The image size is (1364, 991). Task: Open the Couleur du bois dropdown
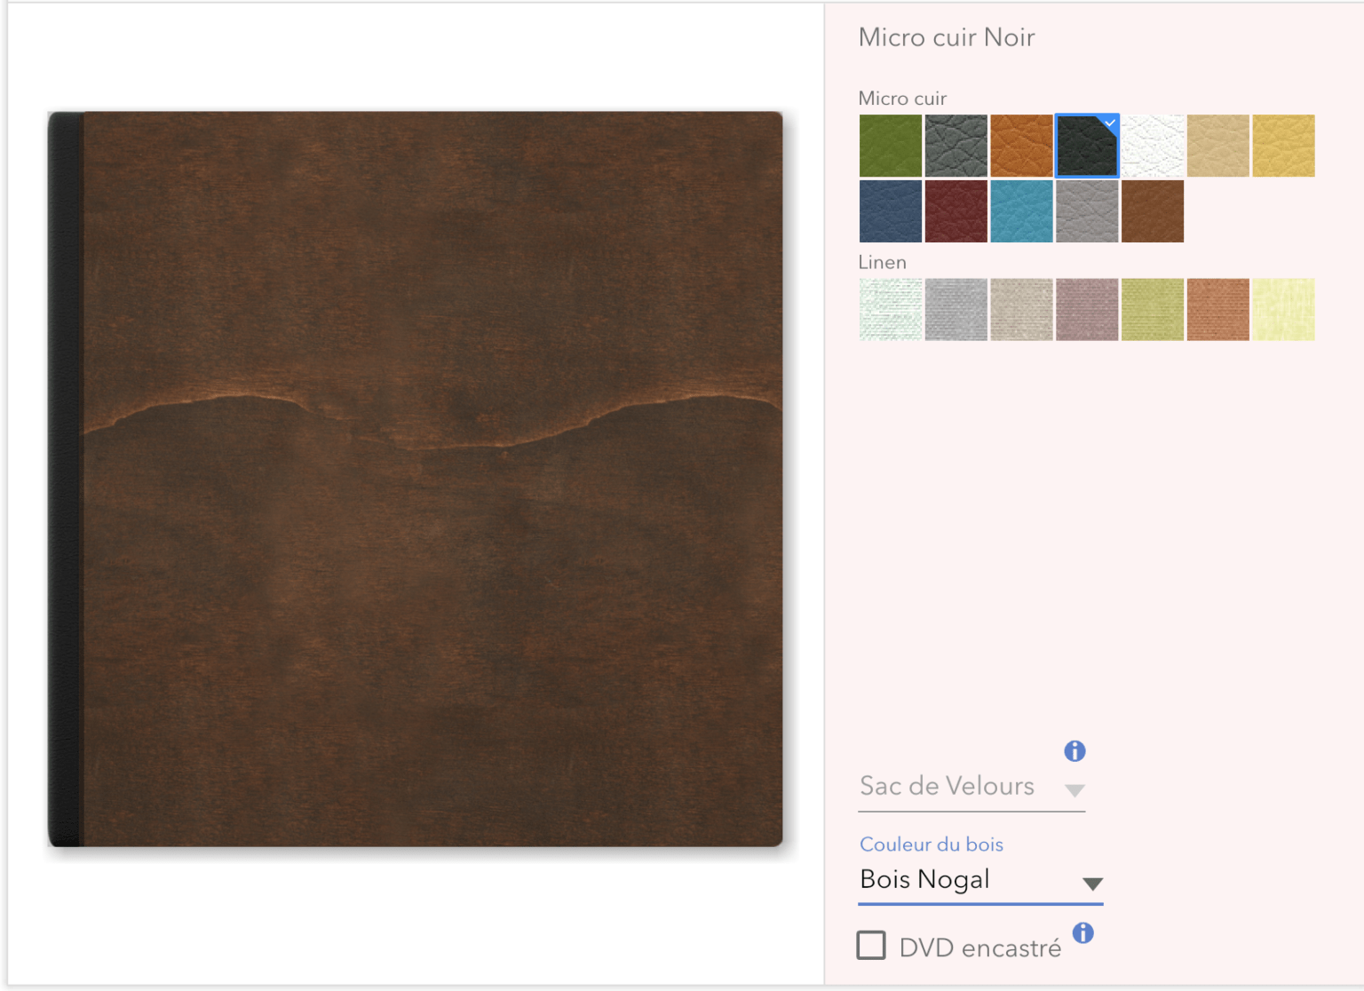980,881
